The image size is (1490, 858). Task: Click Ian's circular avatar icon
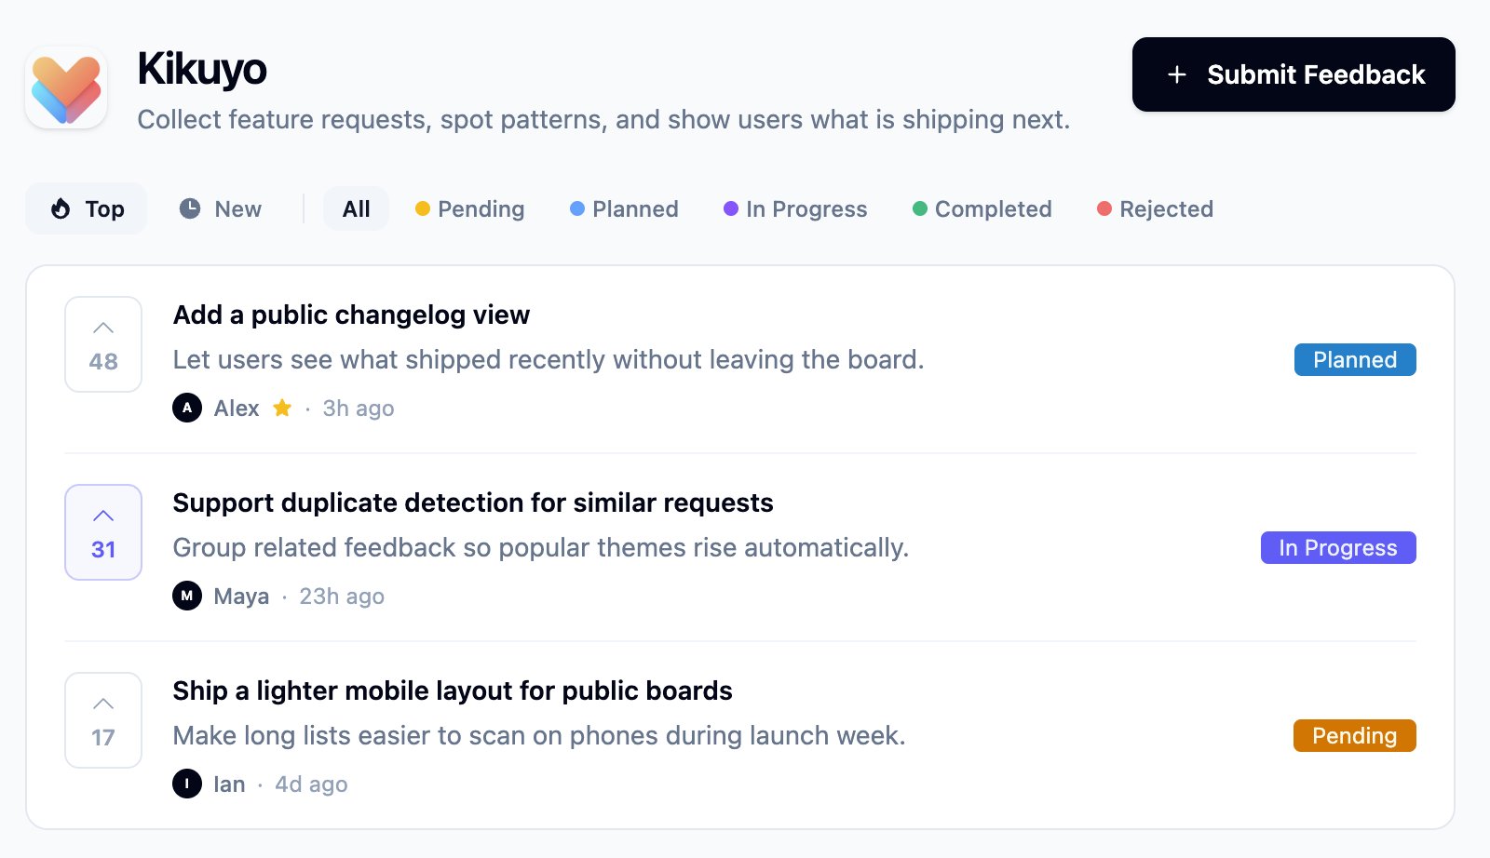click(186, 784)
